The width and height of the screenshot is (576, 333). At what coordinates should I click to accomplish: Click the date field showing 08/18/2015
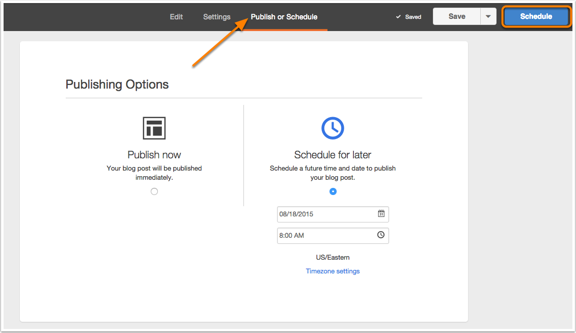point(333,214)
